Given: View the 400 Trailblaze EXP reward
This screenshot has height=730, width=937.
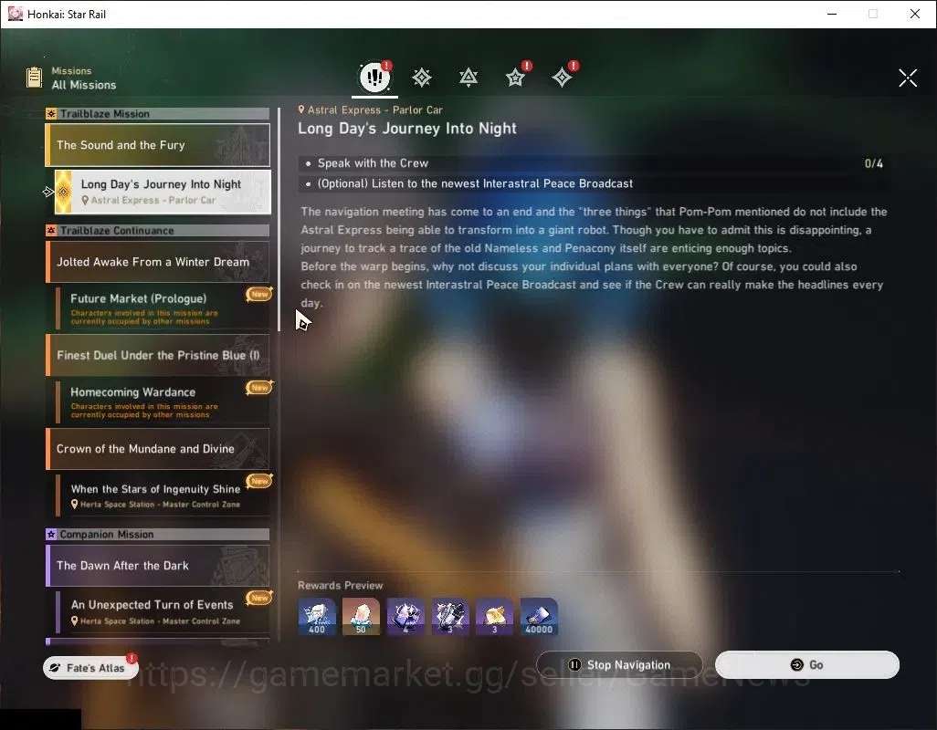Looking at the screenshot, I should (317, 617).
